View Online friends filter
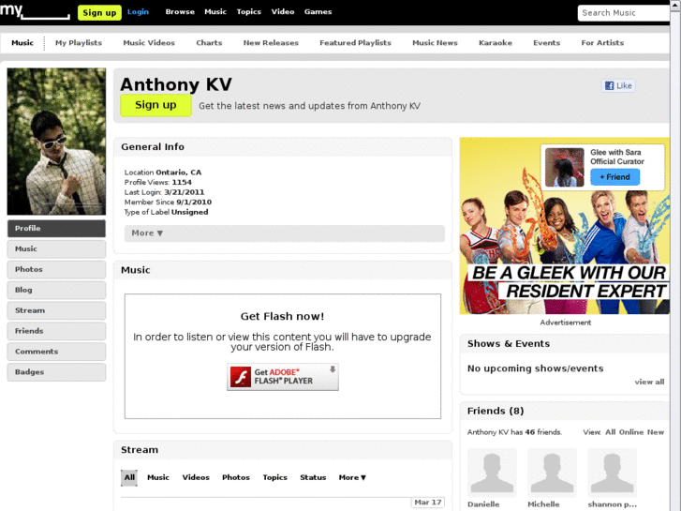The image size is (681, 511). coord(631,432)
